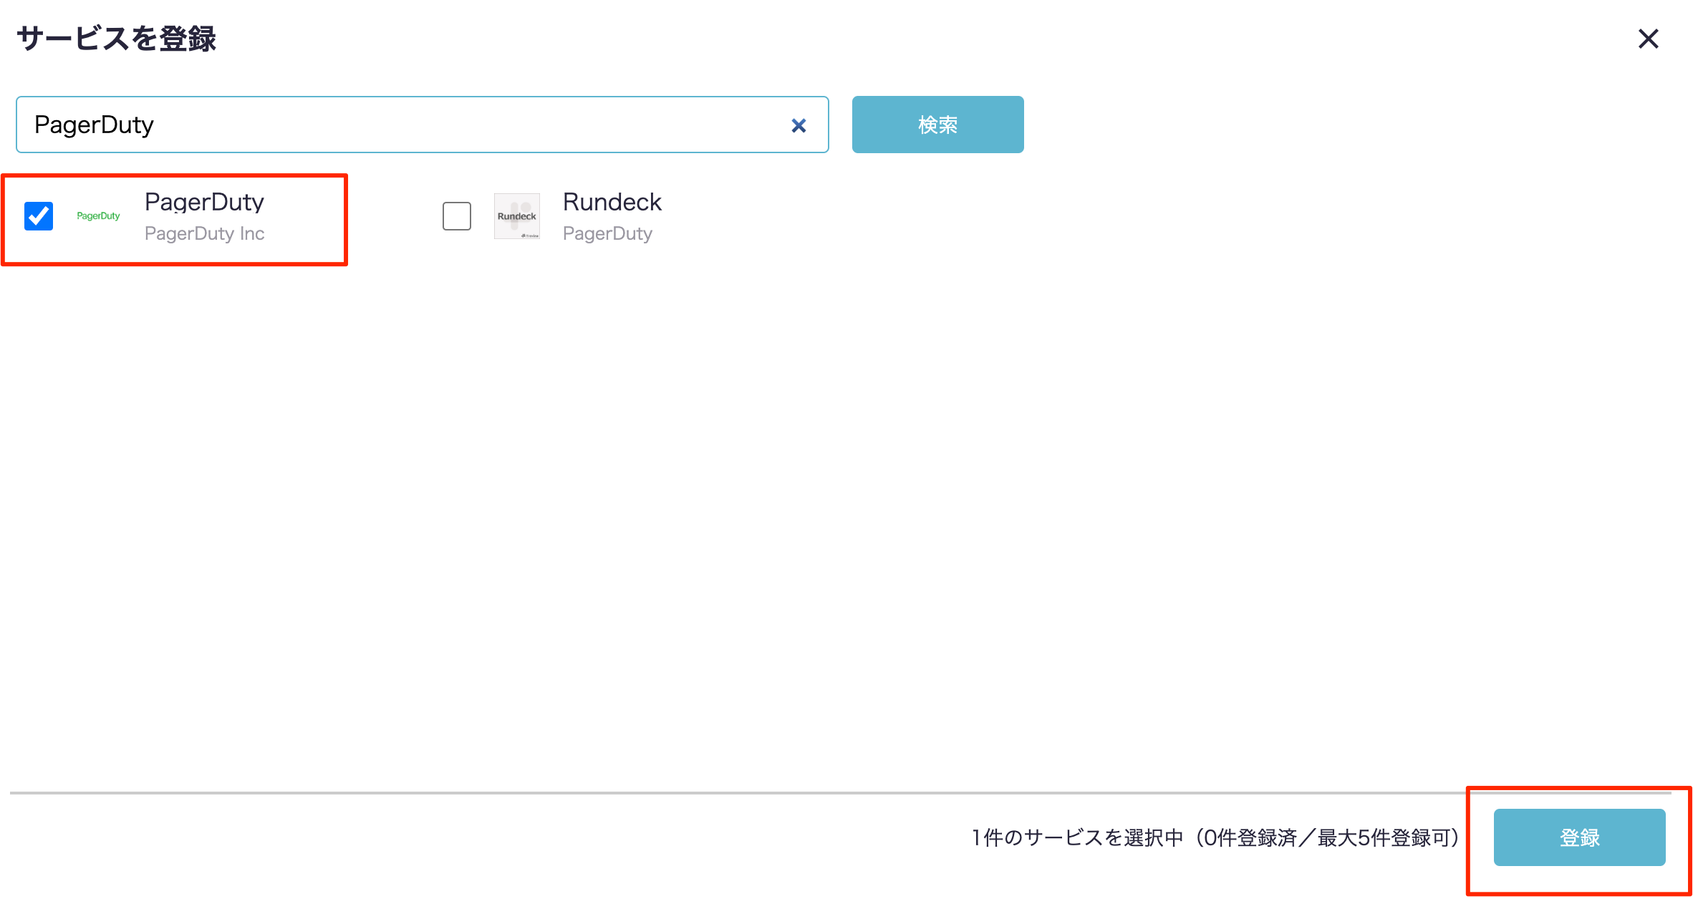The image size is (1693, 909).
Task: Click the horizontal divider above the footer
Action: click(716, 792)
